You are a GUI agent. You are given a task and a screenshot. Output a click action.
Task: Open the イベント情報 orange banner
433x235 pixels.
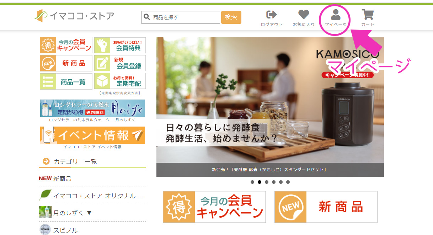pos(92,135)
